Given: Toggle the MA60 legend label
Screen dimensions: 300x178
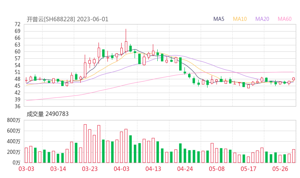Looking at the screenshot, I should click(x=285, y=19).
